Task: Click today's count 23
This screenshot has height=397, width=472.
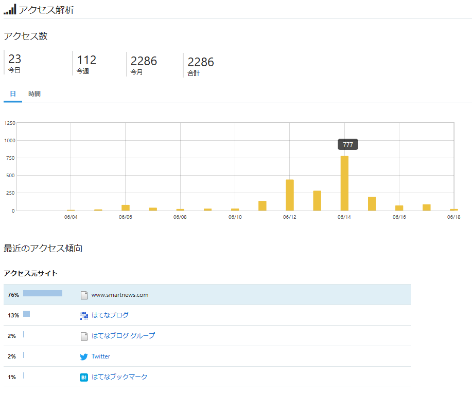Action: click(15, 59)
